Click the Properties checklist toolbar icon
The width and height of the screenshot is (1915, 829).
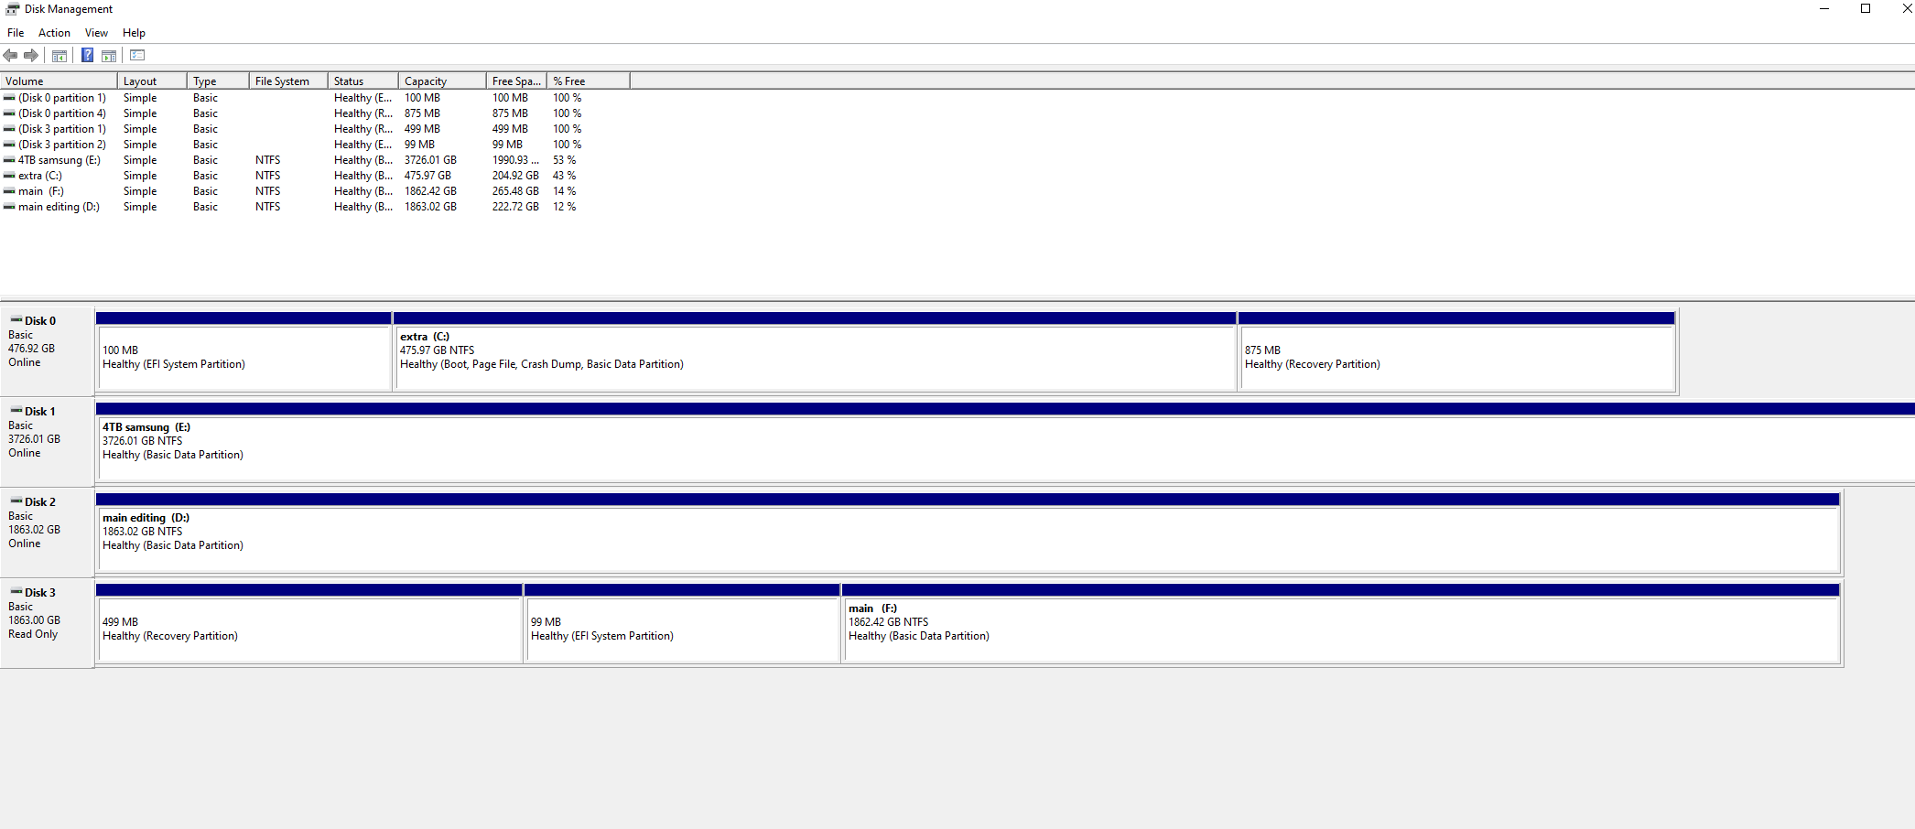click(x=137, y=56)
